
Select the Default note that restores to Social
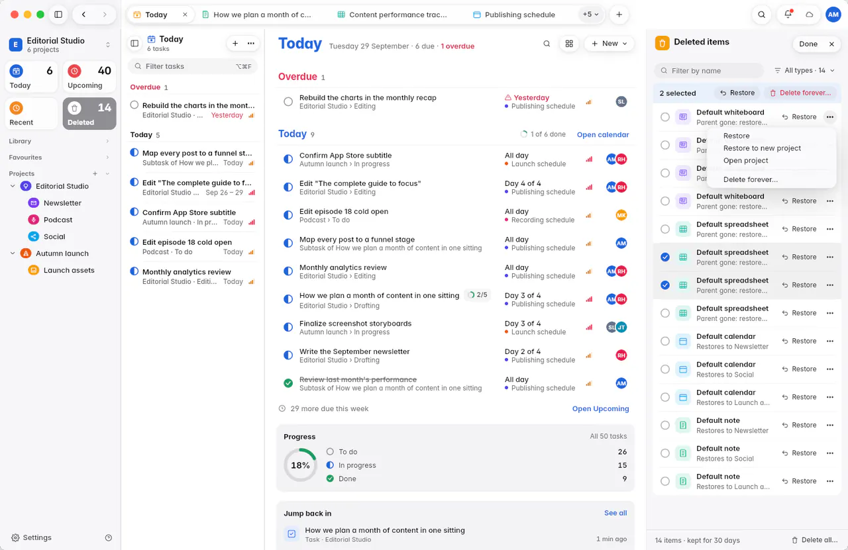pos(665,453)
